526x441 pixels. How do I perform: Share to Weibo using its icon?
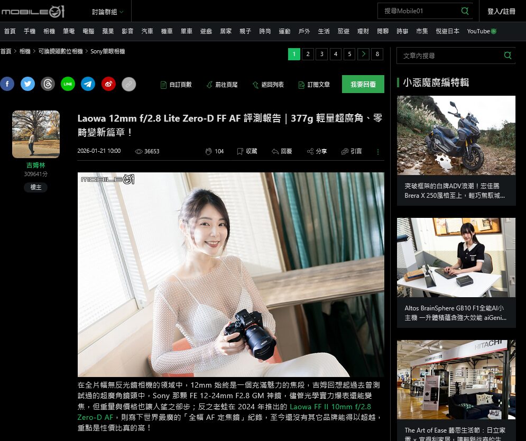(x=108, y=84)
